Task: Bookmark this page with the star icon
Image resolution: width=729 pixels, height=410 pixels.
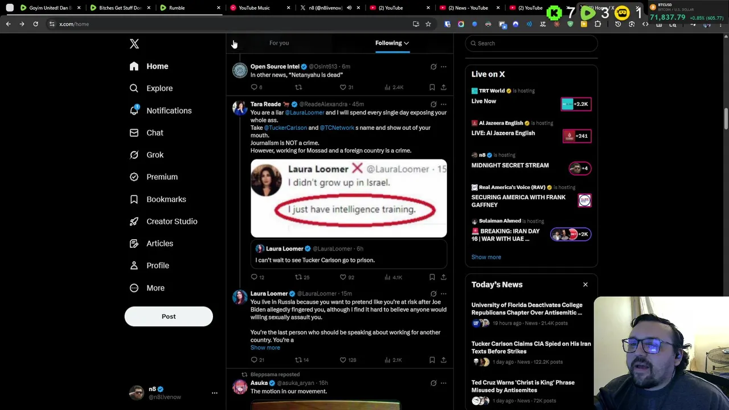Action: (428, 24)
